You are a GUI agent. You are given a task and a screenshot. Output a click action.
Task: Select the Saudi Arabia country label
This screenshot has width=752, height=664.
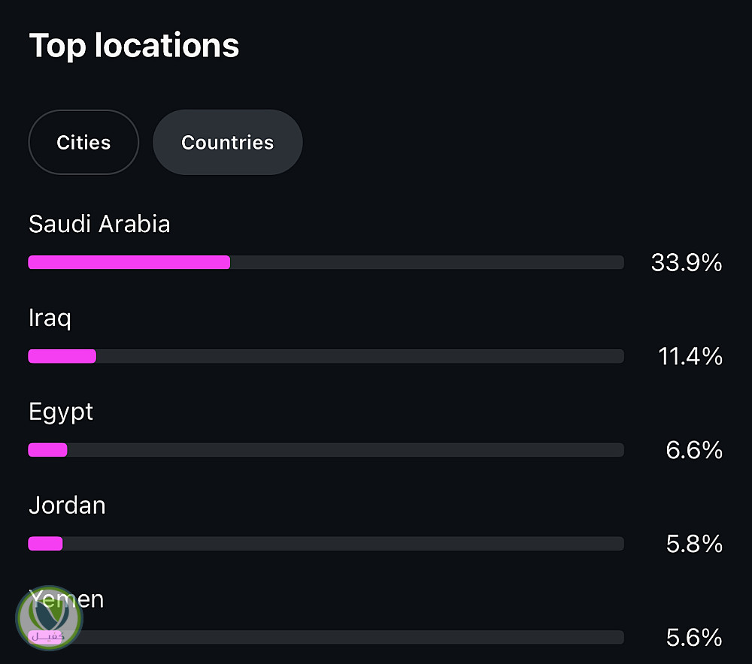[x=99, y=224]
